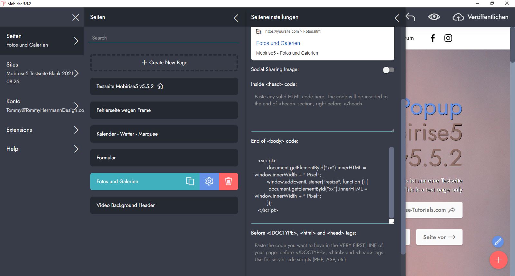
Task: Open the Sites menu section
Action: pos(42,73)
